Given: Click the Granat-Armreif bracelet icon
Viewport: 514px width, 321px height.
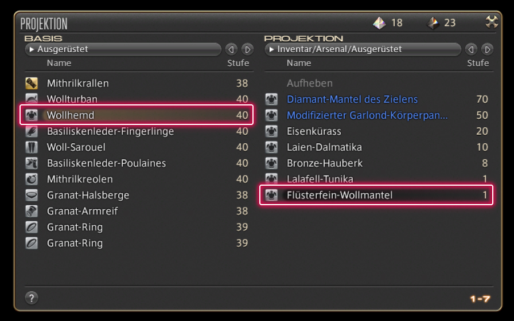Looking at the screenshot, I should (32, 211).
